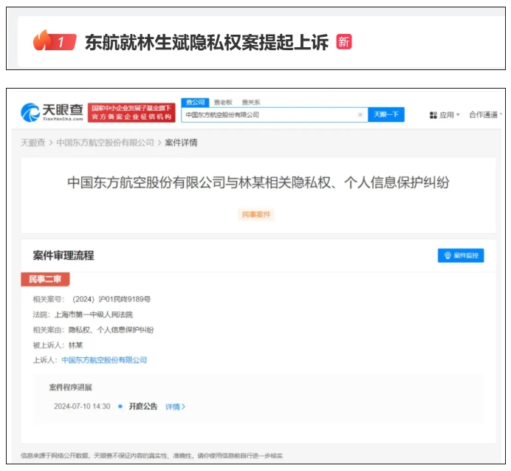Viewport: 511px width, 471px height.
Task: Open the trending headline 东航就林生斌隐私权案提起上诉
Action: [x=207, y=42]
